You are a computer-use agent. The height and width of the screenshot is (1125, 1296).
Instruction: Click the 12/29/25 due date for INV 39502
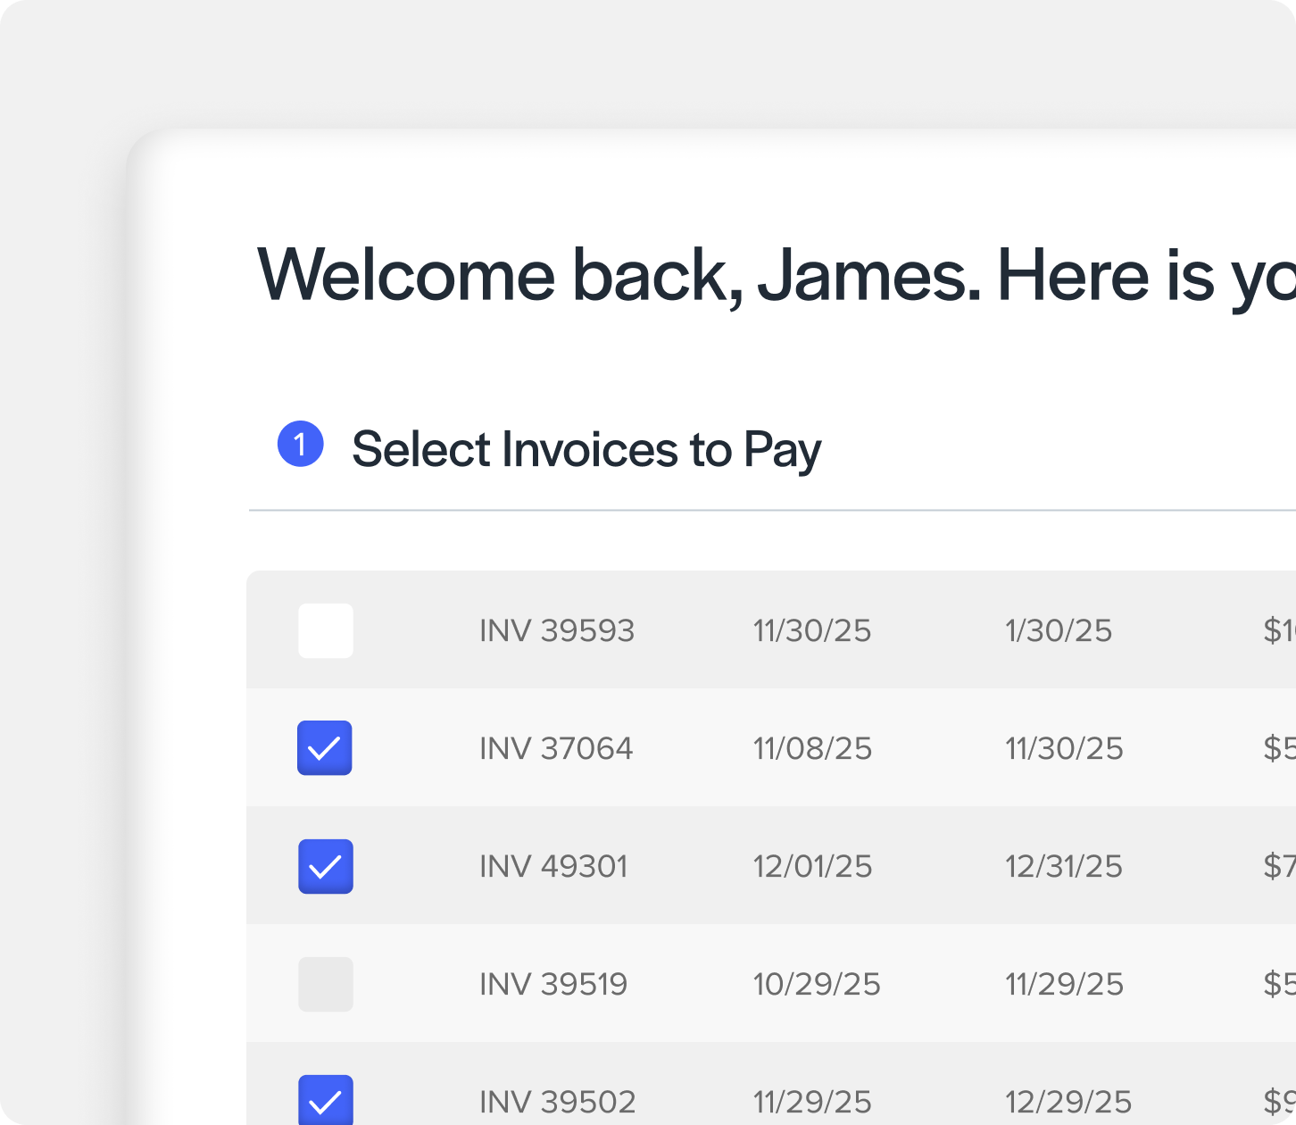click(x=1063, y=1102)
